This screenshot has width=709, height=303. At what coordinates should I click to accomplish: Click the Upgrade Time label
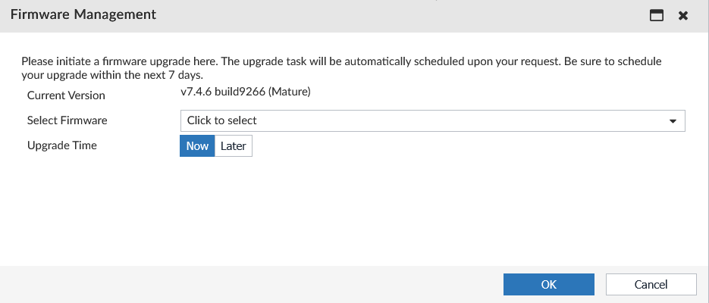(61, 145)
